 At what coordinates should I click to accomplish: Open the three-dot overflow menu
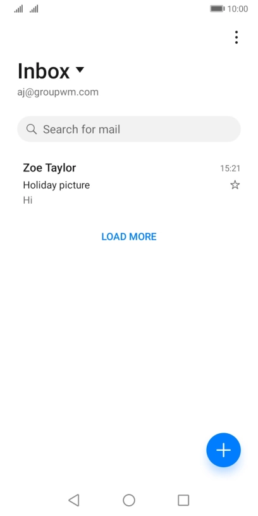tap(236, 37)
